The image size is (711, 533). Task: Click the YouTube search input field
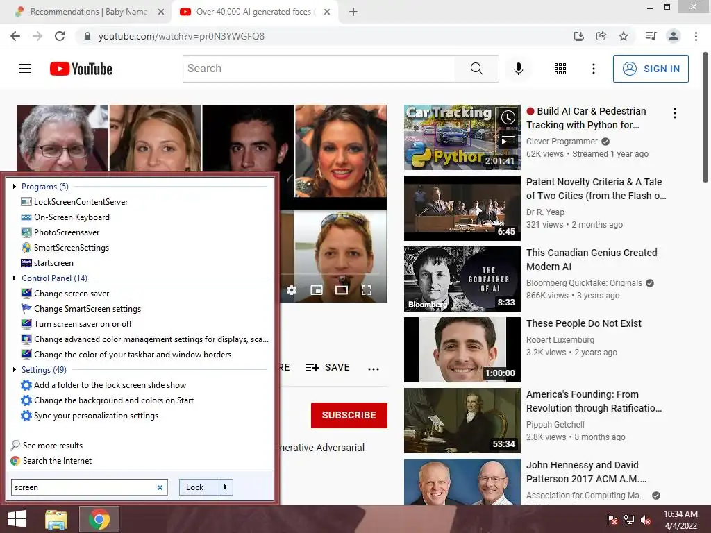(319, 69)
